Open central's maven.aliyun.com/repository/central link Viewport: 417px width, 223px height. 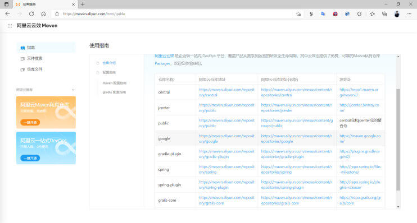click(226, 92)
